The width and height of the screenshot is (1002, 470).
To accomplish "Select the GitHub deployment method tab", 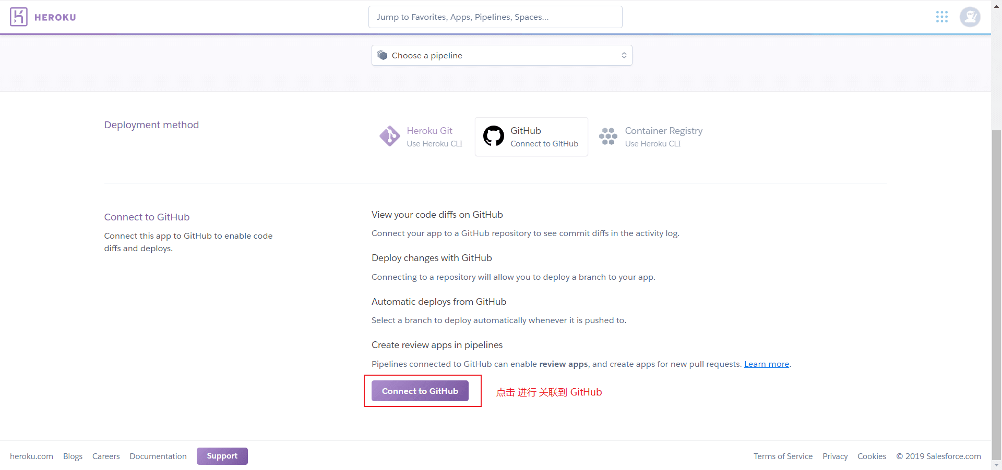I will tap(543, 137).
